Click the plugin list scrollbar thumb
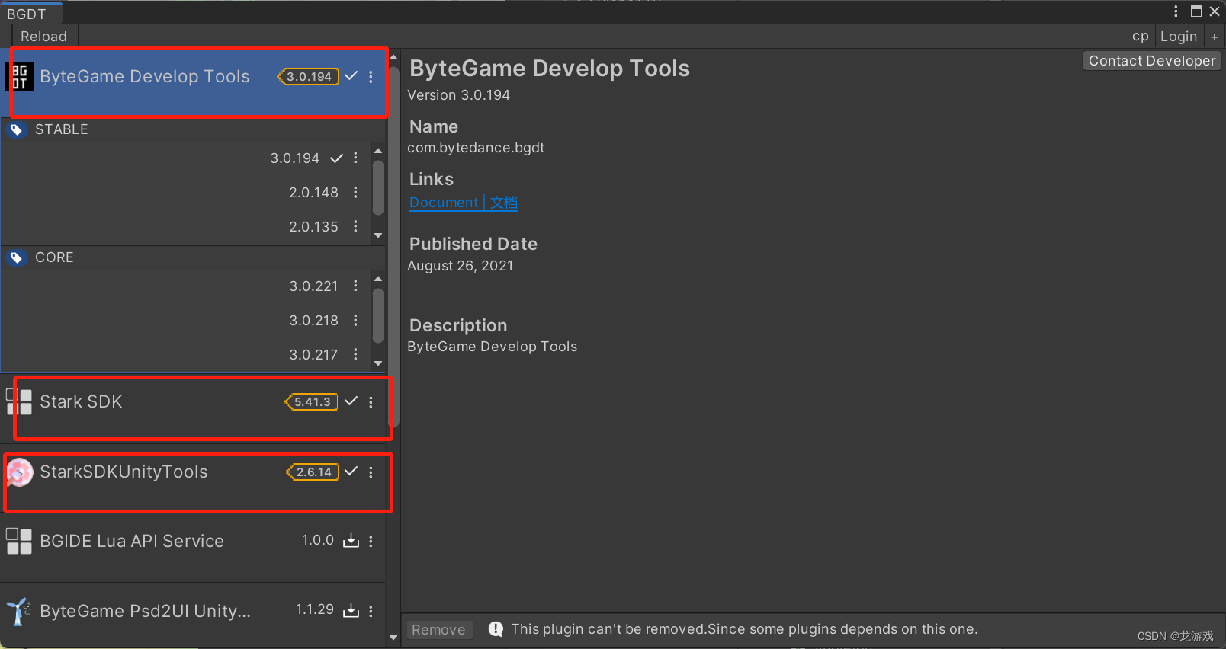The height and width of the screenshot is (649, 1226). (393, 247)
